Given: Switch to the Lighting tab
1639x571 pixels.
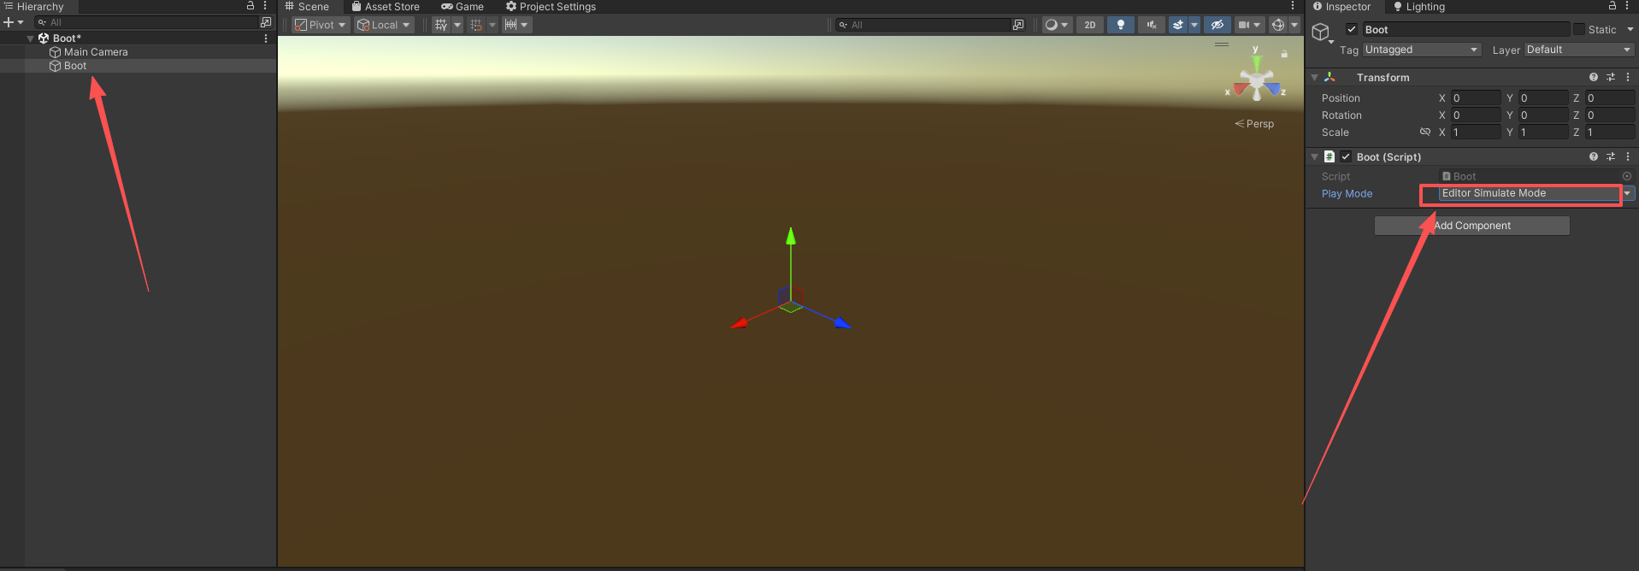Looking at the screenshot, I should point(1419,7).
